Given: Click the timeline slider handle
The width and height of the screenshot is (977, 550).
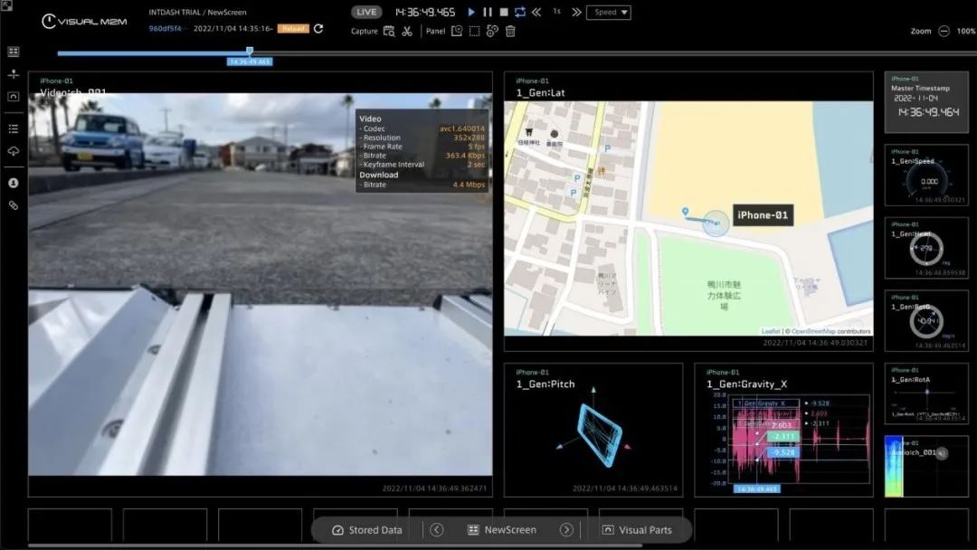Looking at the screenshot, I should 250,52.
